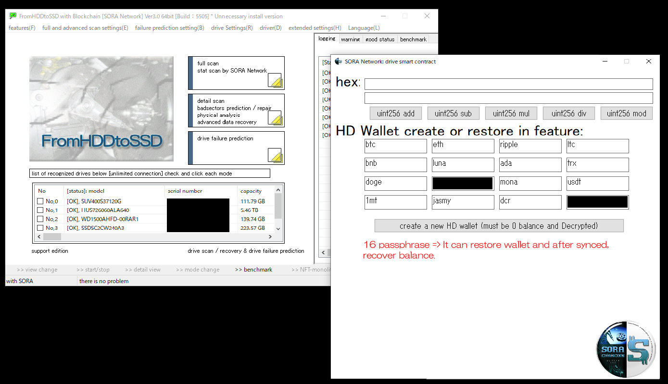Select the ada wallet box
The height and width of the screenshot is (384, 668).
(x=530, y=165)
